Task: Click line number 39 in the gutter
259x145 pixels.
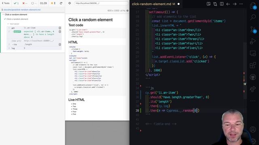Action: (x=137, y=110)
